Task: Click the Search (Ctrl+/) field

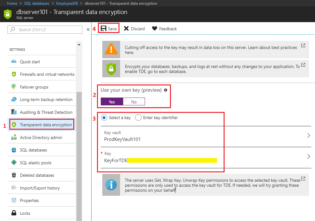Action: [x=45, y=30]
